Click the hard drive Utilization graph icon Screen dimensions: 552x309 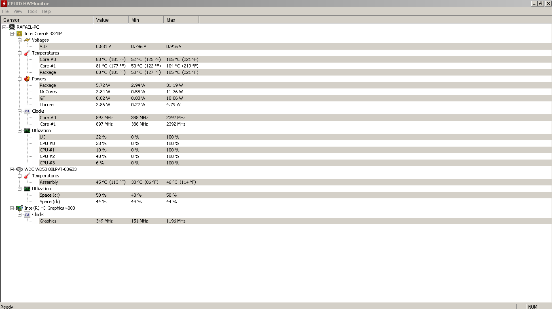pos(27,189)
